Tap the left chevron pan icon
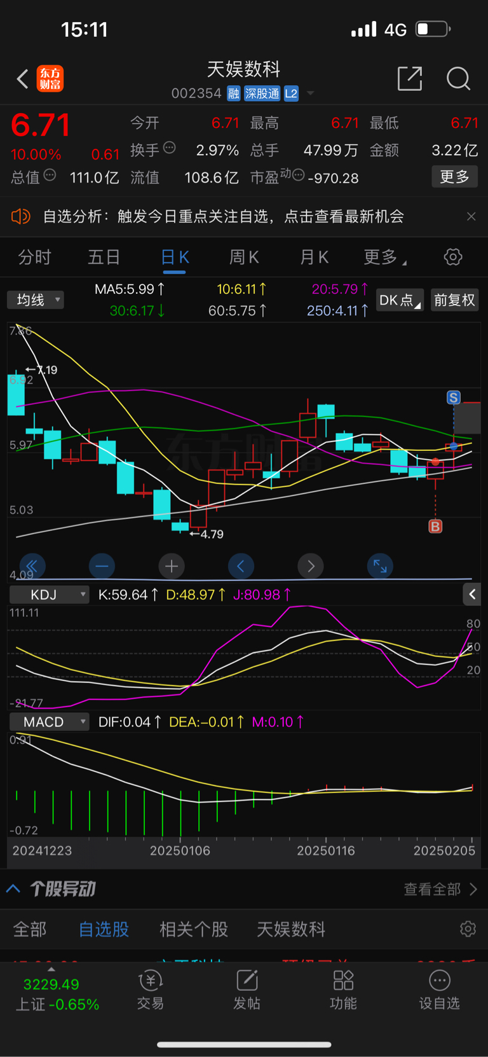The width and height of the screenshot is (488, 1057). (x=241, y=566)
